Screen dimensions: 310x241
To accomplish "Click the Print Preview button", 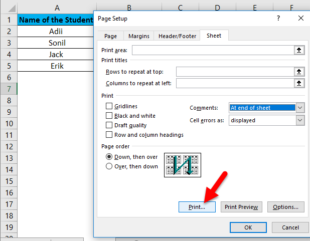I will [x=241, y=207].
